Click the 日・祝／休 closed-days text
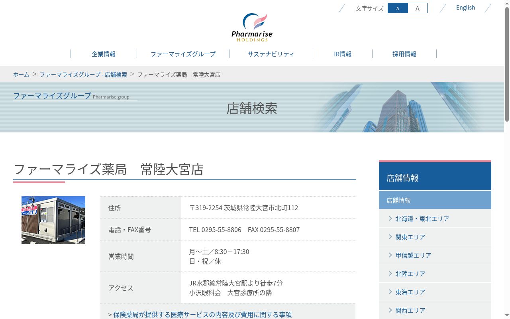This screenshot has height=319, width=510. (205, 261)
